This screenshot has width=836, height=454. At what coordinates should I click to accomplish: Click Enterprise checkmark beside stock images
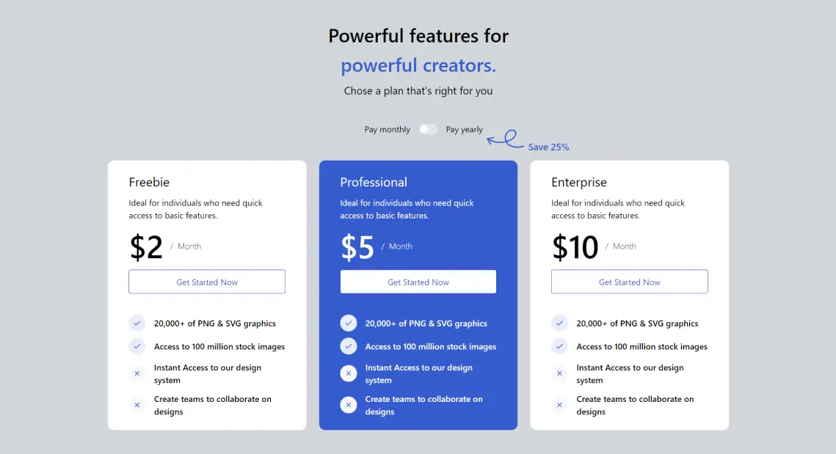(559, 346)
